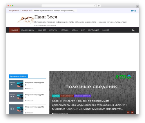
Task: Open the ИСТОРИИ menu item
Action: pos(53,30)
